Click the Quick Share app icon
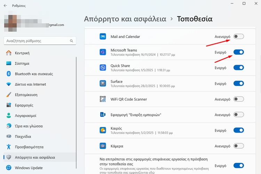The width and height of the screenshot is (261, 174). 103,68
